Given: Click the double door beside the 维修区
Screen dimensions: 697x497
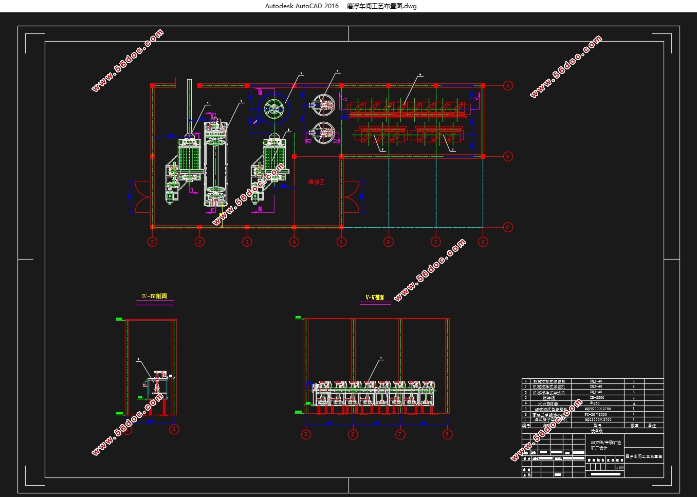Looking at the screenshot, I should click(352, 196).
